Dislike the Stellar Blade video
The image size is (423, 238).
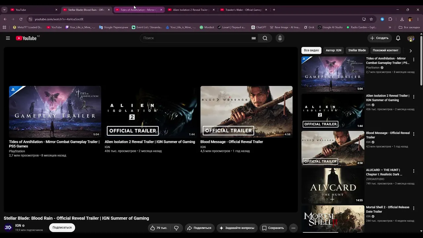(x=176, y=228)
